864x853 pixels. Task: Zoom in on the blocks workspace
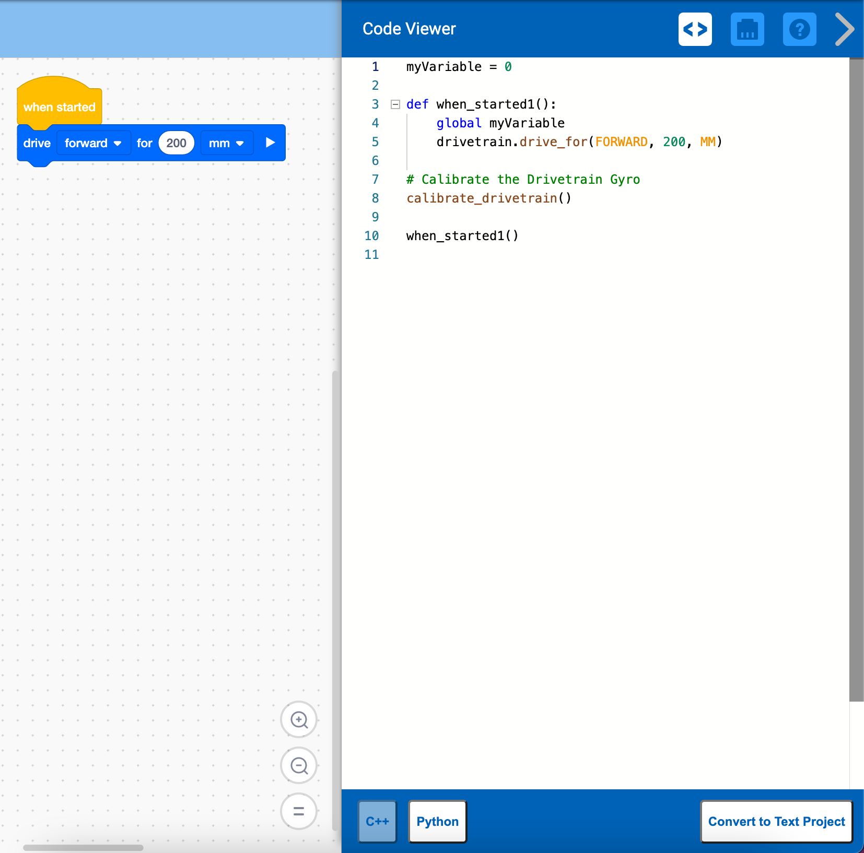(298, 720)
